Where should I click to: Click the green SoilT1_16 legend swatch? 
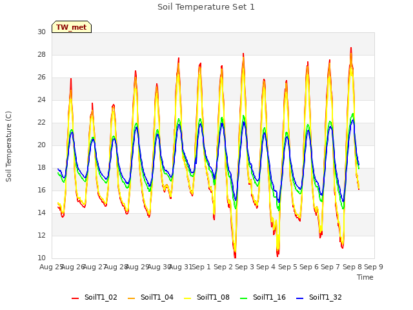pyautogui.click(x=243, y=298)
